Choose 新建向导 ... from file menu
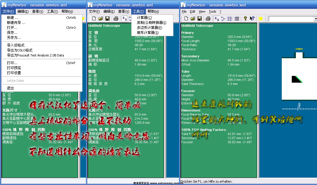 point(42,22)
